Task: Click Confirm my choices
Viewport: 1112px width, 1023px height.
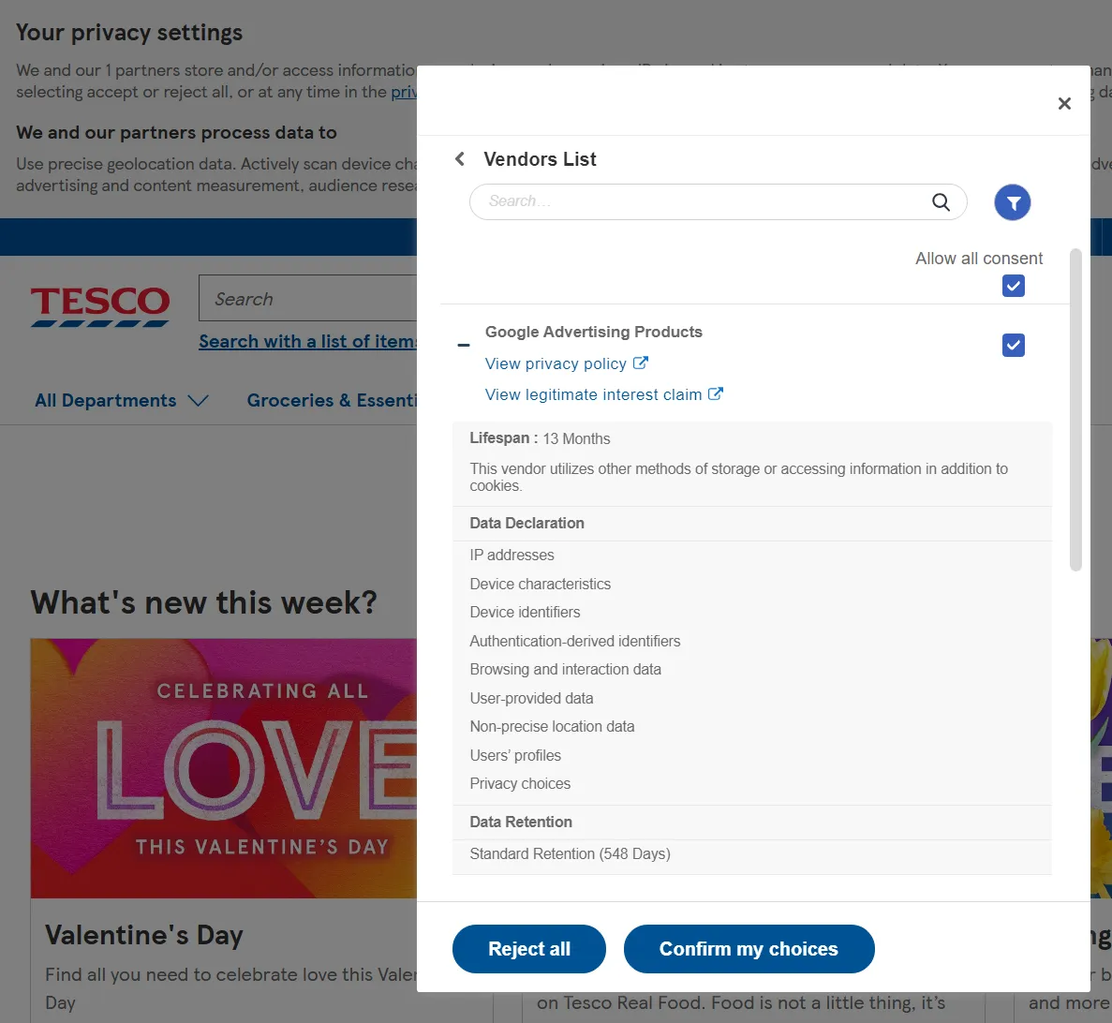Action: pyautogui.click(x=749, y=949)
